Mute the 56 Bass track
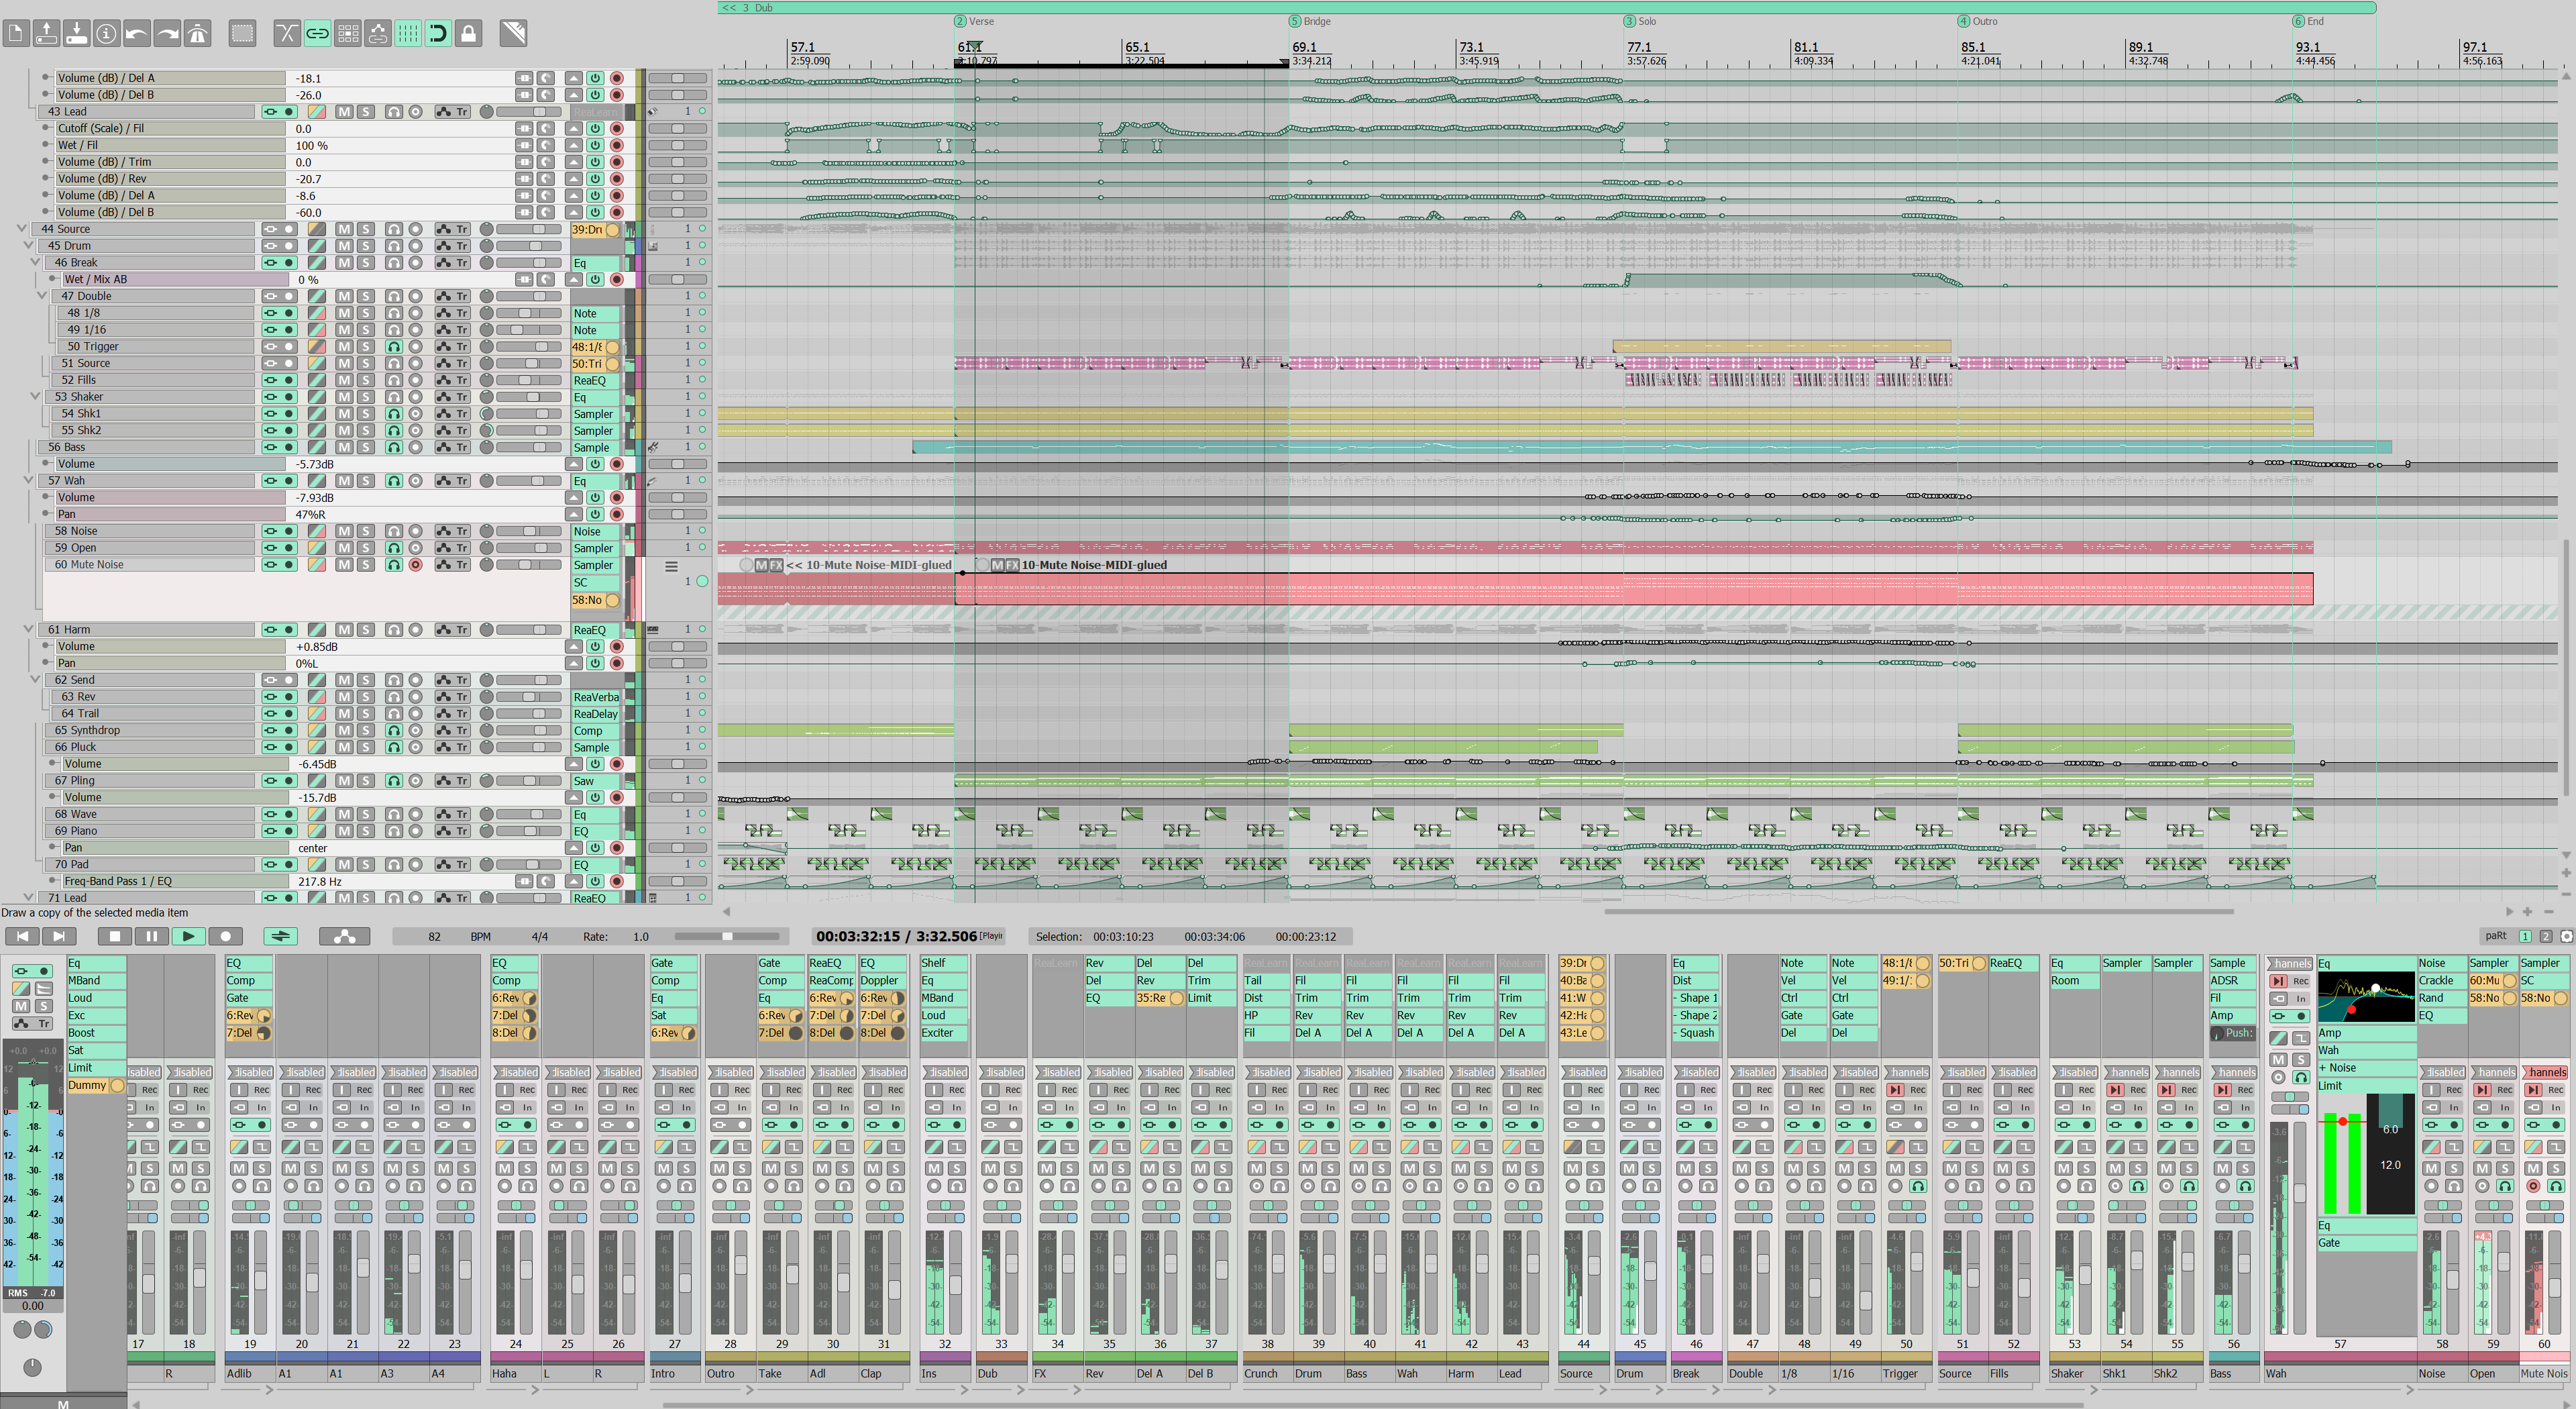Viewport: 2576px width, 1409px height. point(344,447)
